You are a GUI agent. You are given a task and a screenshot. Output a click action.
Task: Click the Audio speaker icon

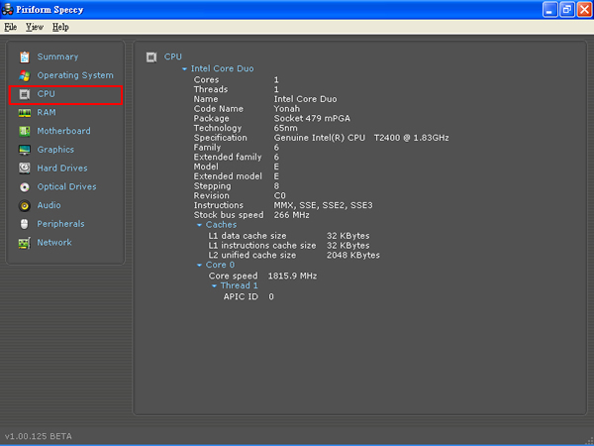tap(25, 205)
